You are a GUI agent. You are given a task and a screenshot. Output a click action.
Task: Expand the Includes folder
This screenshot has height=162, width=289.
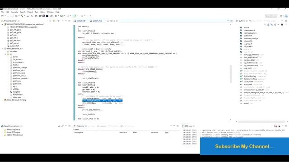[5, 51]
